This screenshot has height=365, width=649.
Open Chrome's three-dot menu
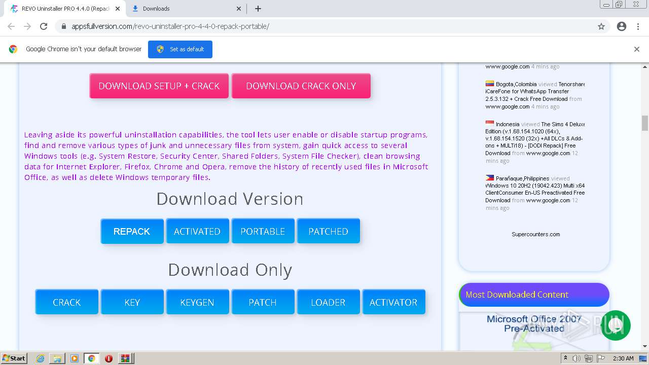tap(638, 26)
